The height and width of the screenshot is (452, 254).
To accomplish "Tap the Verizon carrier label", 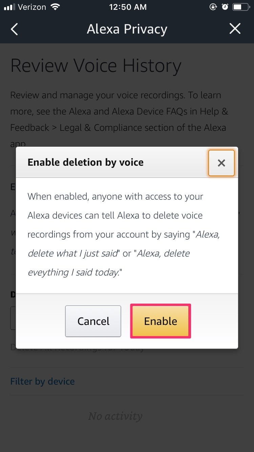I will pyautogui.click(x=32, y=6).
